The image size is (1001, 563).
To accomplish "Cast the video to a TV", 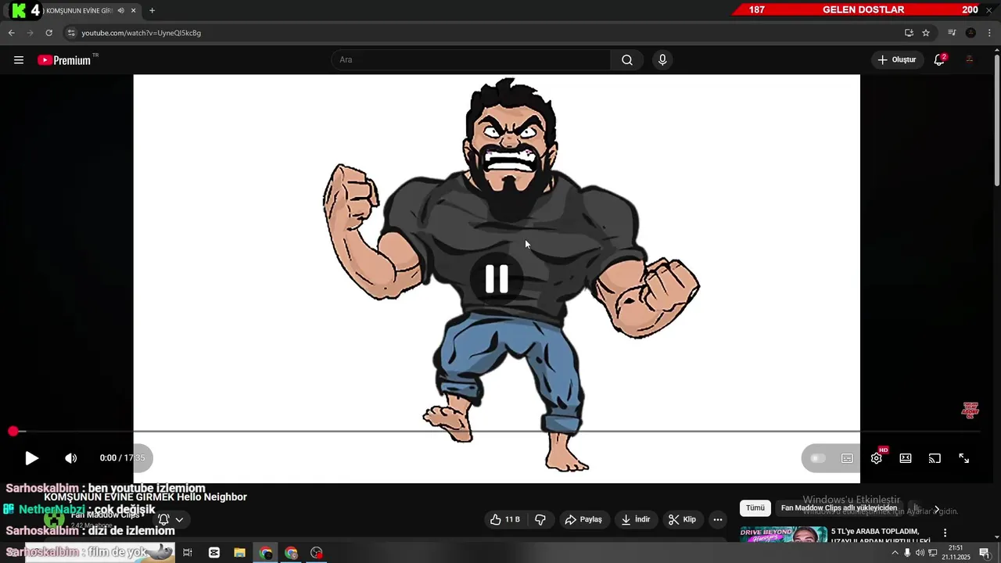I will coord(935,458).
